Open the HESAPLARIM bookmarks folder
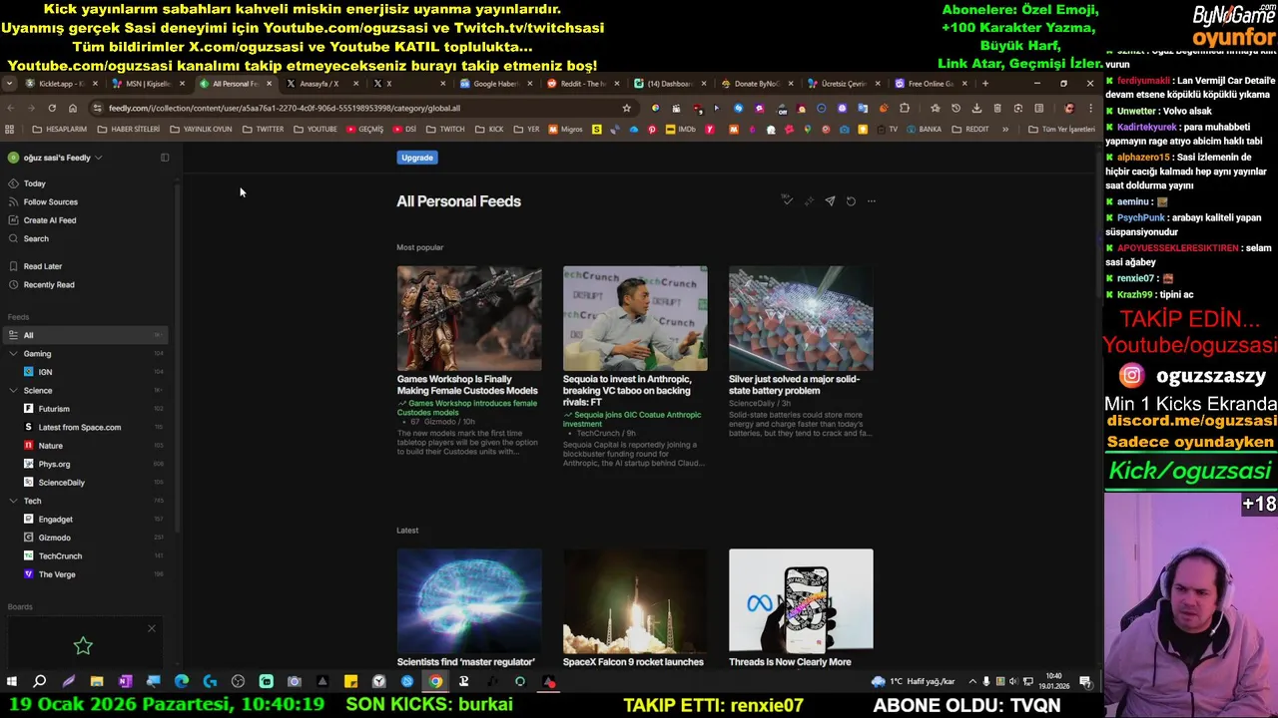 coord(60,130)
